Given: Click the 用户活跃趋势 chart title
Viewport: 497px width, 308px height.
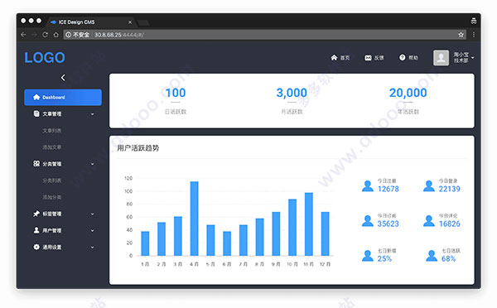Looking at the screenshot, I should 138,148.
